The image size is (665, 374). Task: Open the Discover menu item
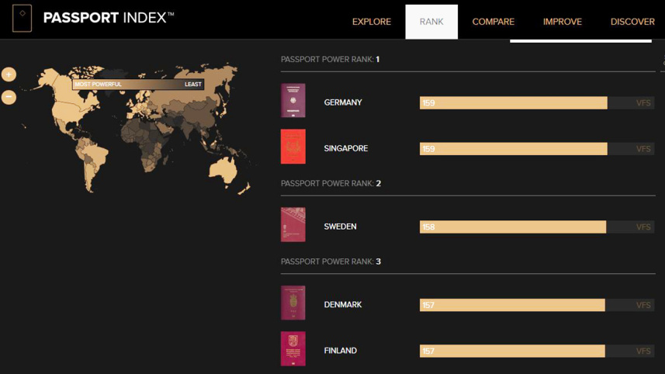(632, 22)
